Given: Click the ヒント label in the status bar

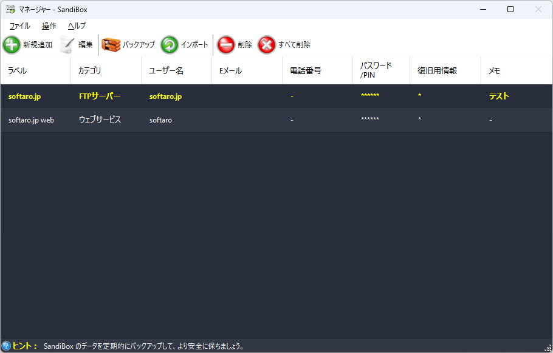Looking at the screenshot, I should pyautogui.click(x=25, y=346).
